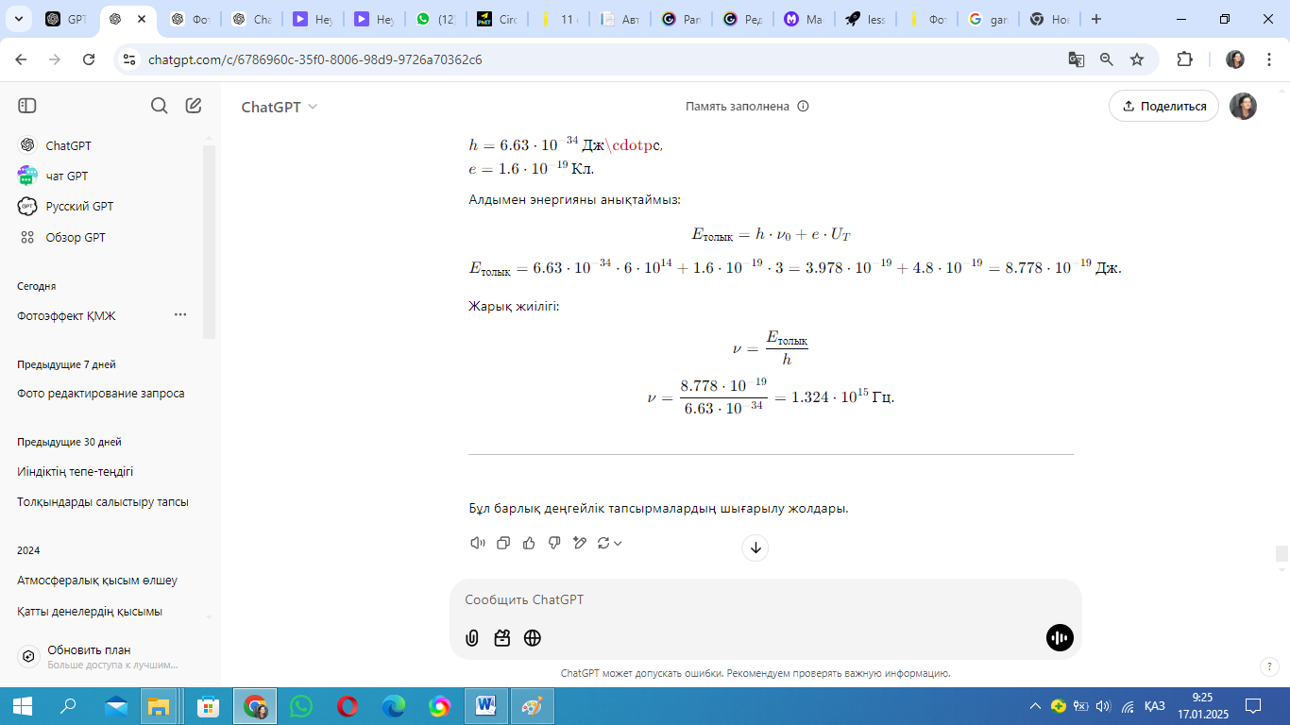Switch to the Google 'gan' browser tab
Viewport: 1290px width, 725px height.
point(987,19)
